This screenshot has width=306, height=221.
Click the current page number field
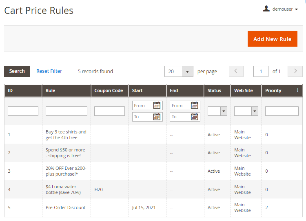point(261,71)
